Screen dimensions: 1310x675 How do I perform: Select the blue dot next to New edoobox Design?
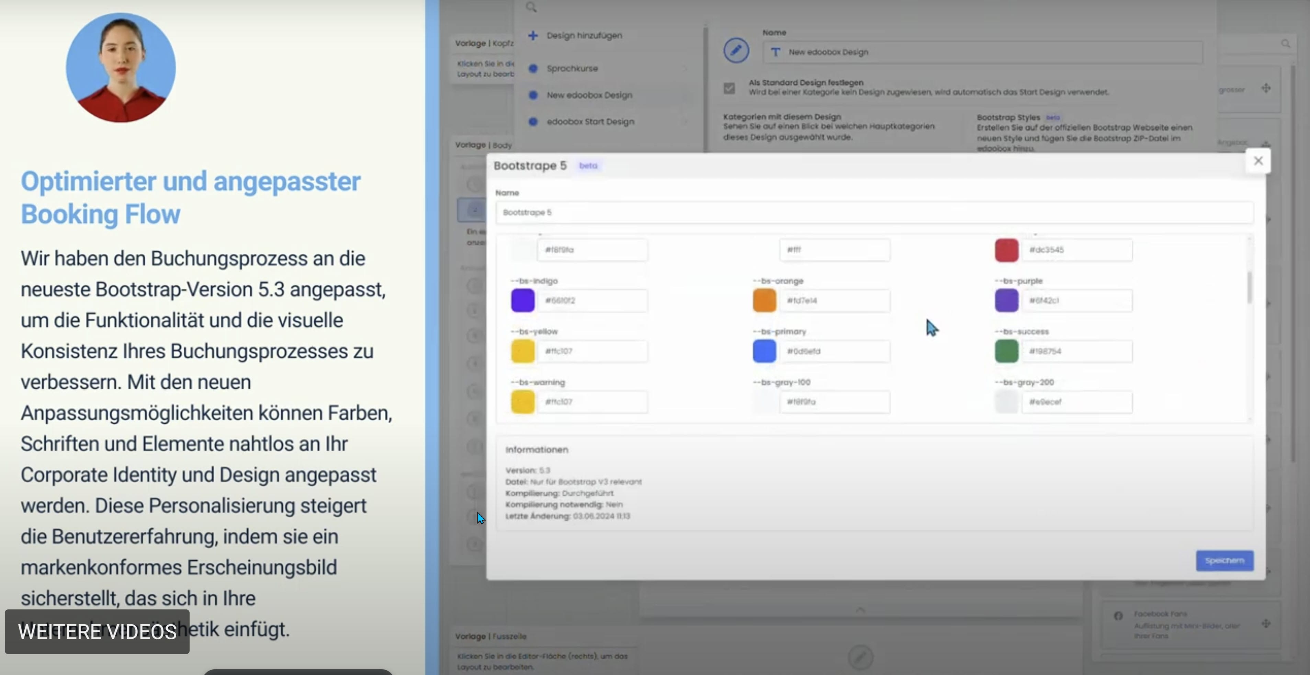tap(533, 95)
